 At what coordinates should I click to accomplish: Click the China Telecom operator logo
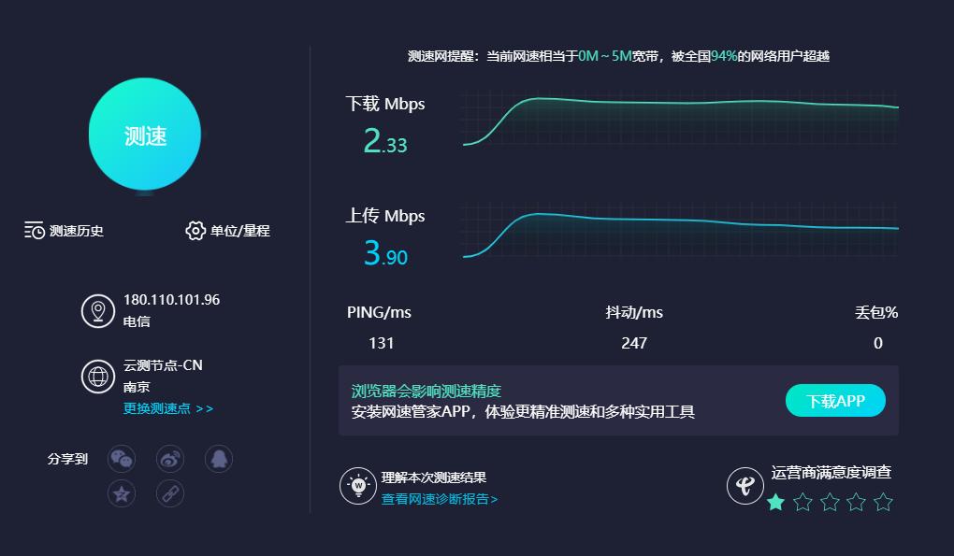[744, 486]
